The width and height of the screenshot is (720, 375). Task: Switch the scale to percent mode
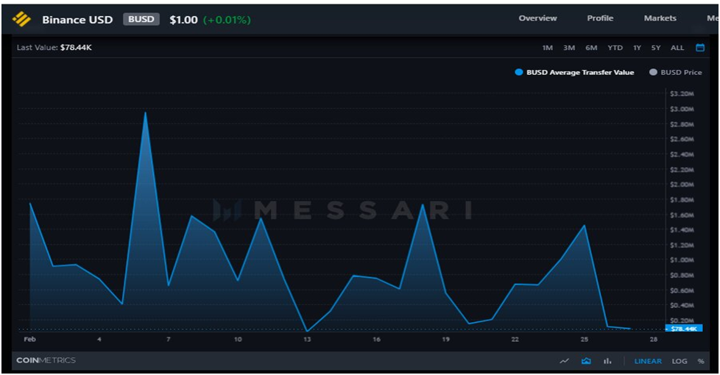coord(700,361)
